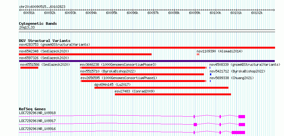Click the LOC729296|NR_109917 gene label
Image resolution: width=284 pixels, height=136 pixels.
pos(37,121)
